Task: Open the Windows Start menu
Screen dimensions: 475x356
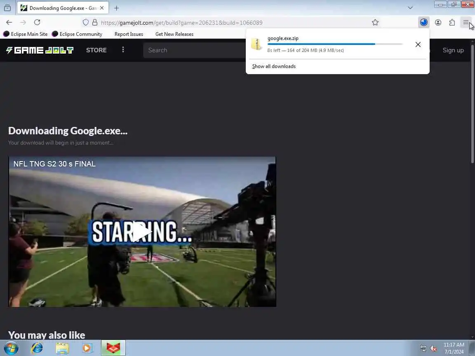Action: tap(11, 348)
